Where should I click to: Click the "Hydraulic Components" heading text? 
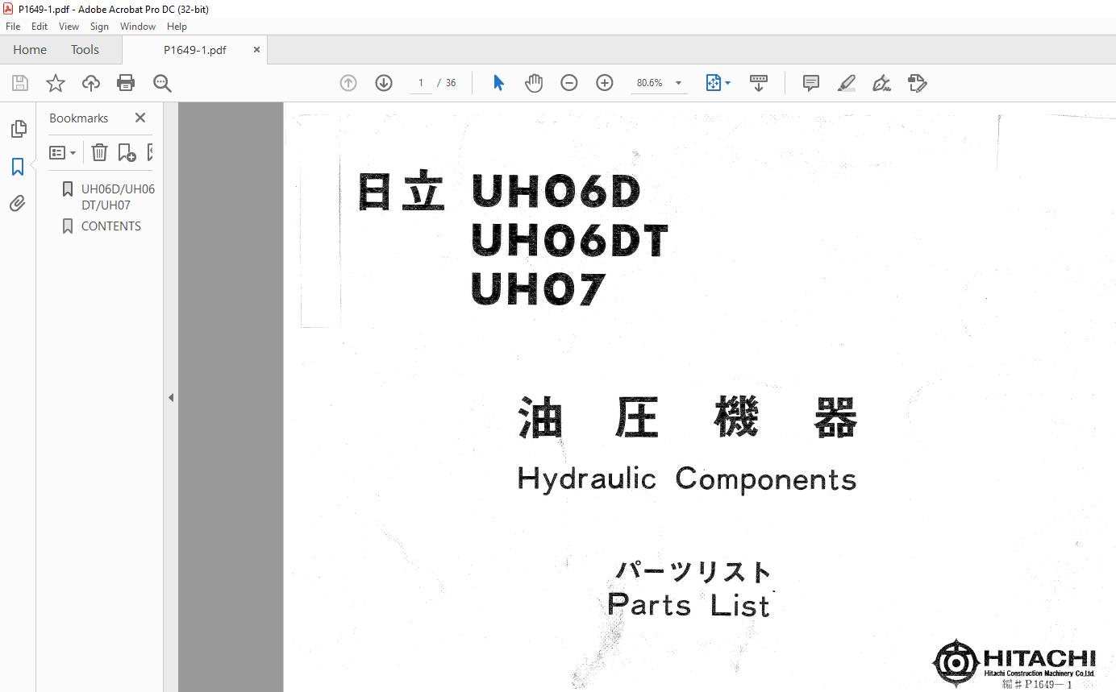point(687,479)
